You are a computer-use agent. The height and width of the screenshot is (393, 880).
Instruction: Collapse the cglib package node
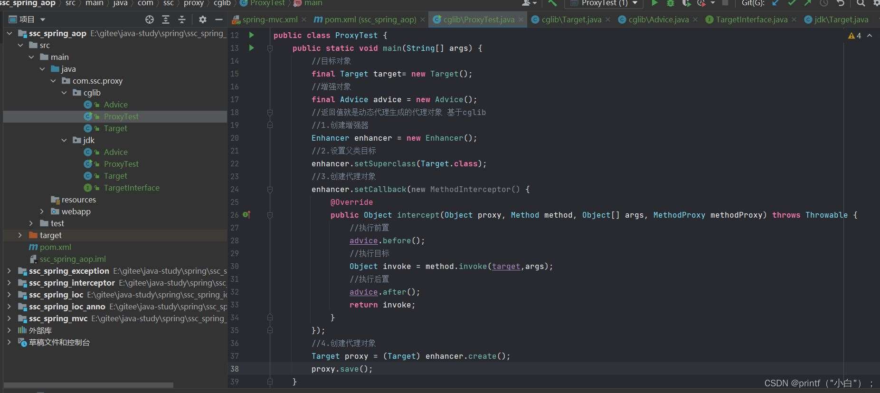point(64,93)
